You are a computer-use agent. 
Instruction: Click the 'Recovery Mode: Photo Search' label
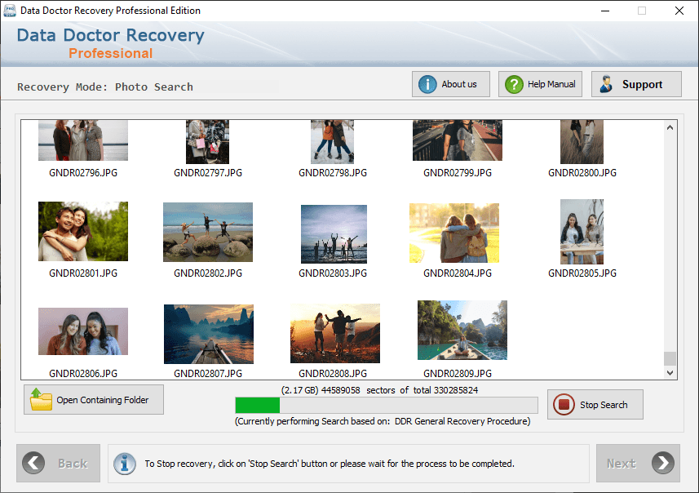pyautogui.click(x=105, y=87)
